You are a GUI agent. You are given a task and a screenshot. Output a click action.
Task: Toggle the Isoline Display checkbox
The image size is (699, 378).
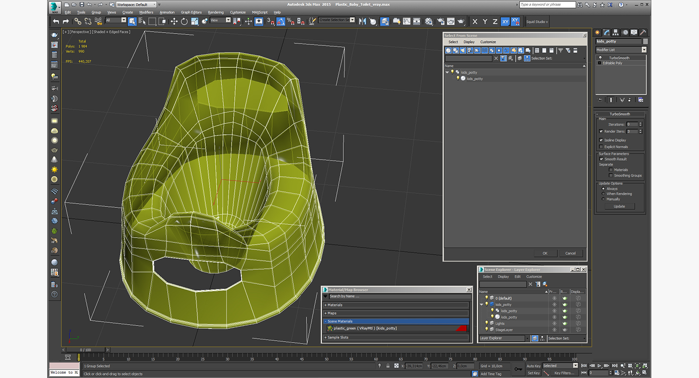pos(601,140)
